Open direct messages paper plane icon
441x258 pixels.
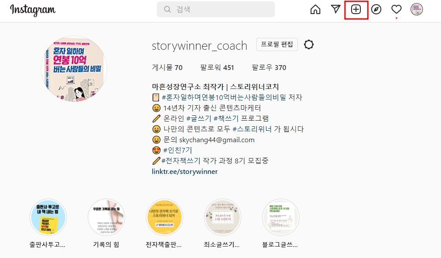click(336, 9)
